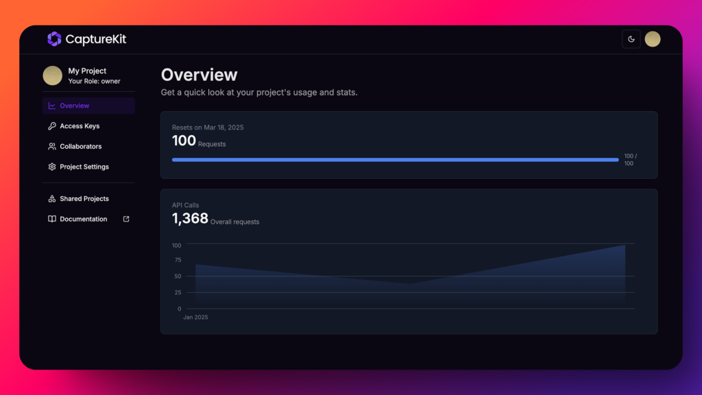This screenshot has width=702, height=395.
Task: Click the Shared Projects shapes icon
Action: 52,199
